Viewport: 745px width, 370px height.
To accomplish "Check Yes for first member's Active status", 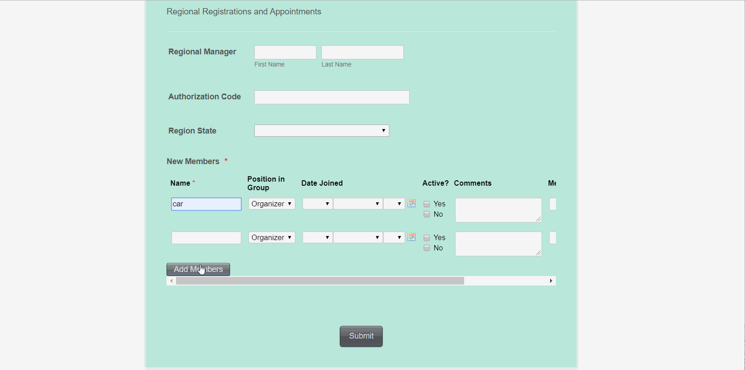I will point(427,204).
